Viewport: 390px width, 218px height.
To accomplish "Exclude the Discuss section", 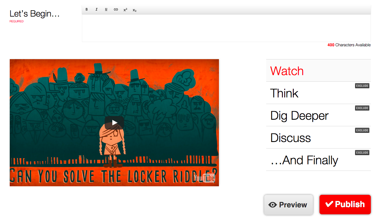I will click(x=362, y=130).
